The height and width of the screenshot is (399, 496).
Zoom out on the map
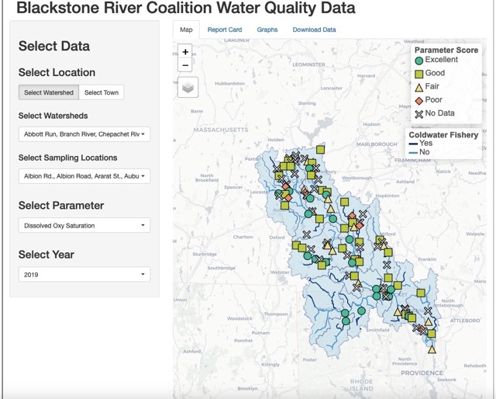pyautogui.click(x=185, y=65)
